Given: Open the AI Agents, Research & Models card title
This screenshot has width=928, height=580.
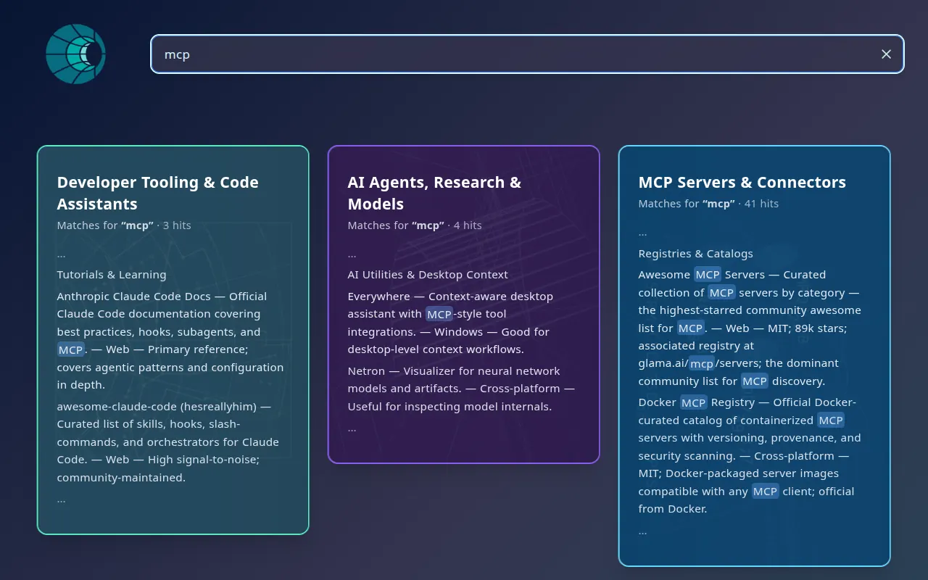Looking at the screenshot, I should 434,193.
